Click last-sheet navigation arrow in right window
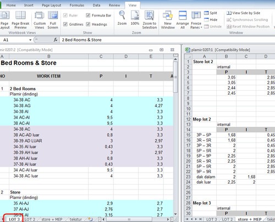275x222 pixels. [201, 219]
